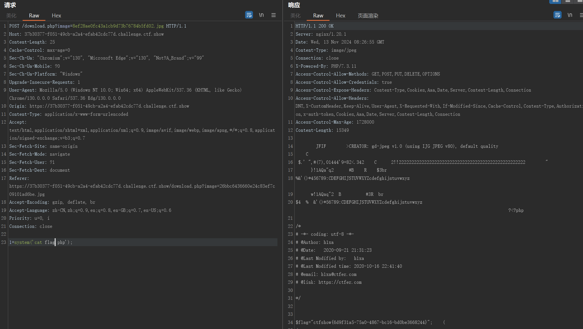
Task: Switch response view to Hex tab
Action: 340,16
